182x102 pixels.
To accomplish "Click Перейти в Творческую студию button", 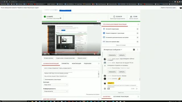I will (168, 8).
